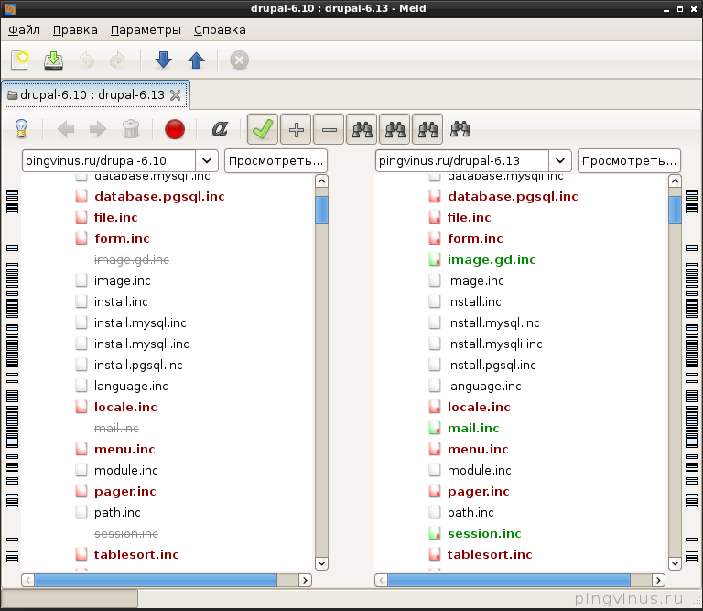This screenshot has height=611, width=703.
Task: Click the pingvinus.ru/drupal-6.13 path field
Action: pyautogui.click(x=462, y=160)
